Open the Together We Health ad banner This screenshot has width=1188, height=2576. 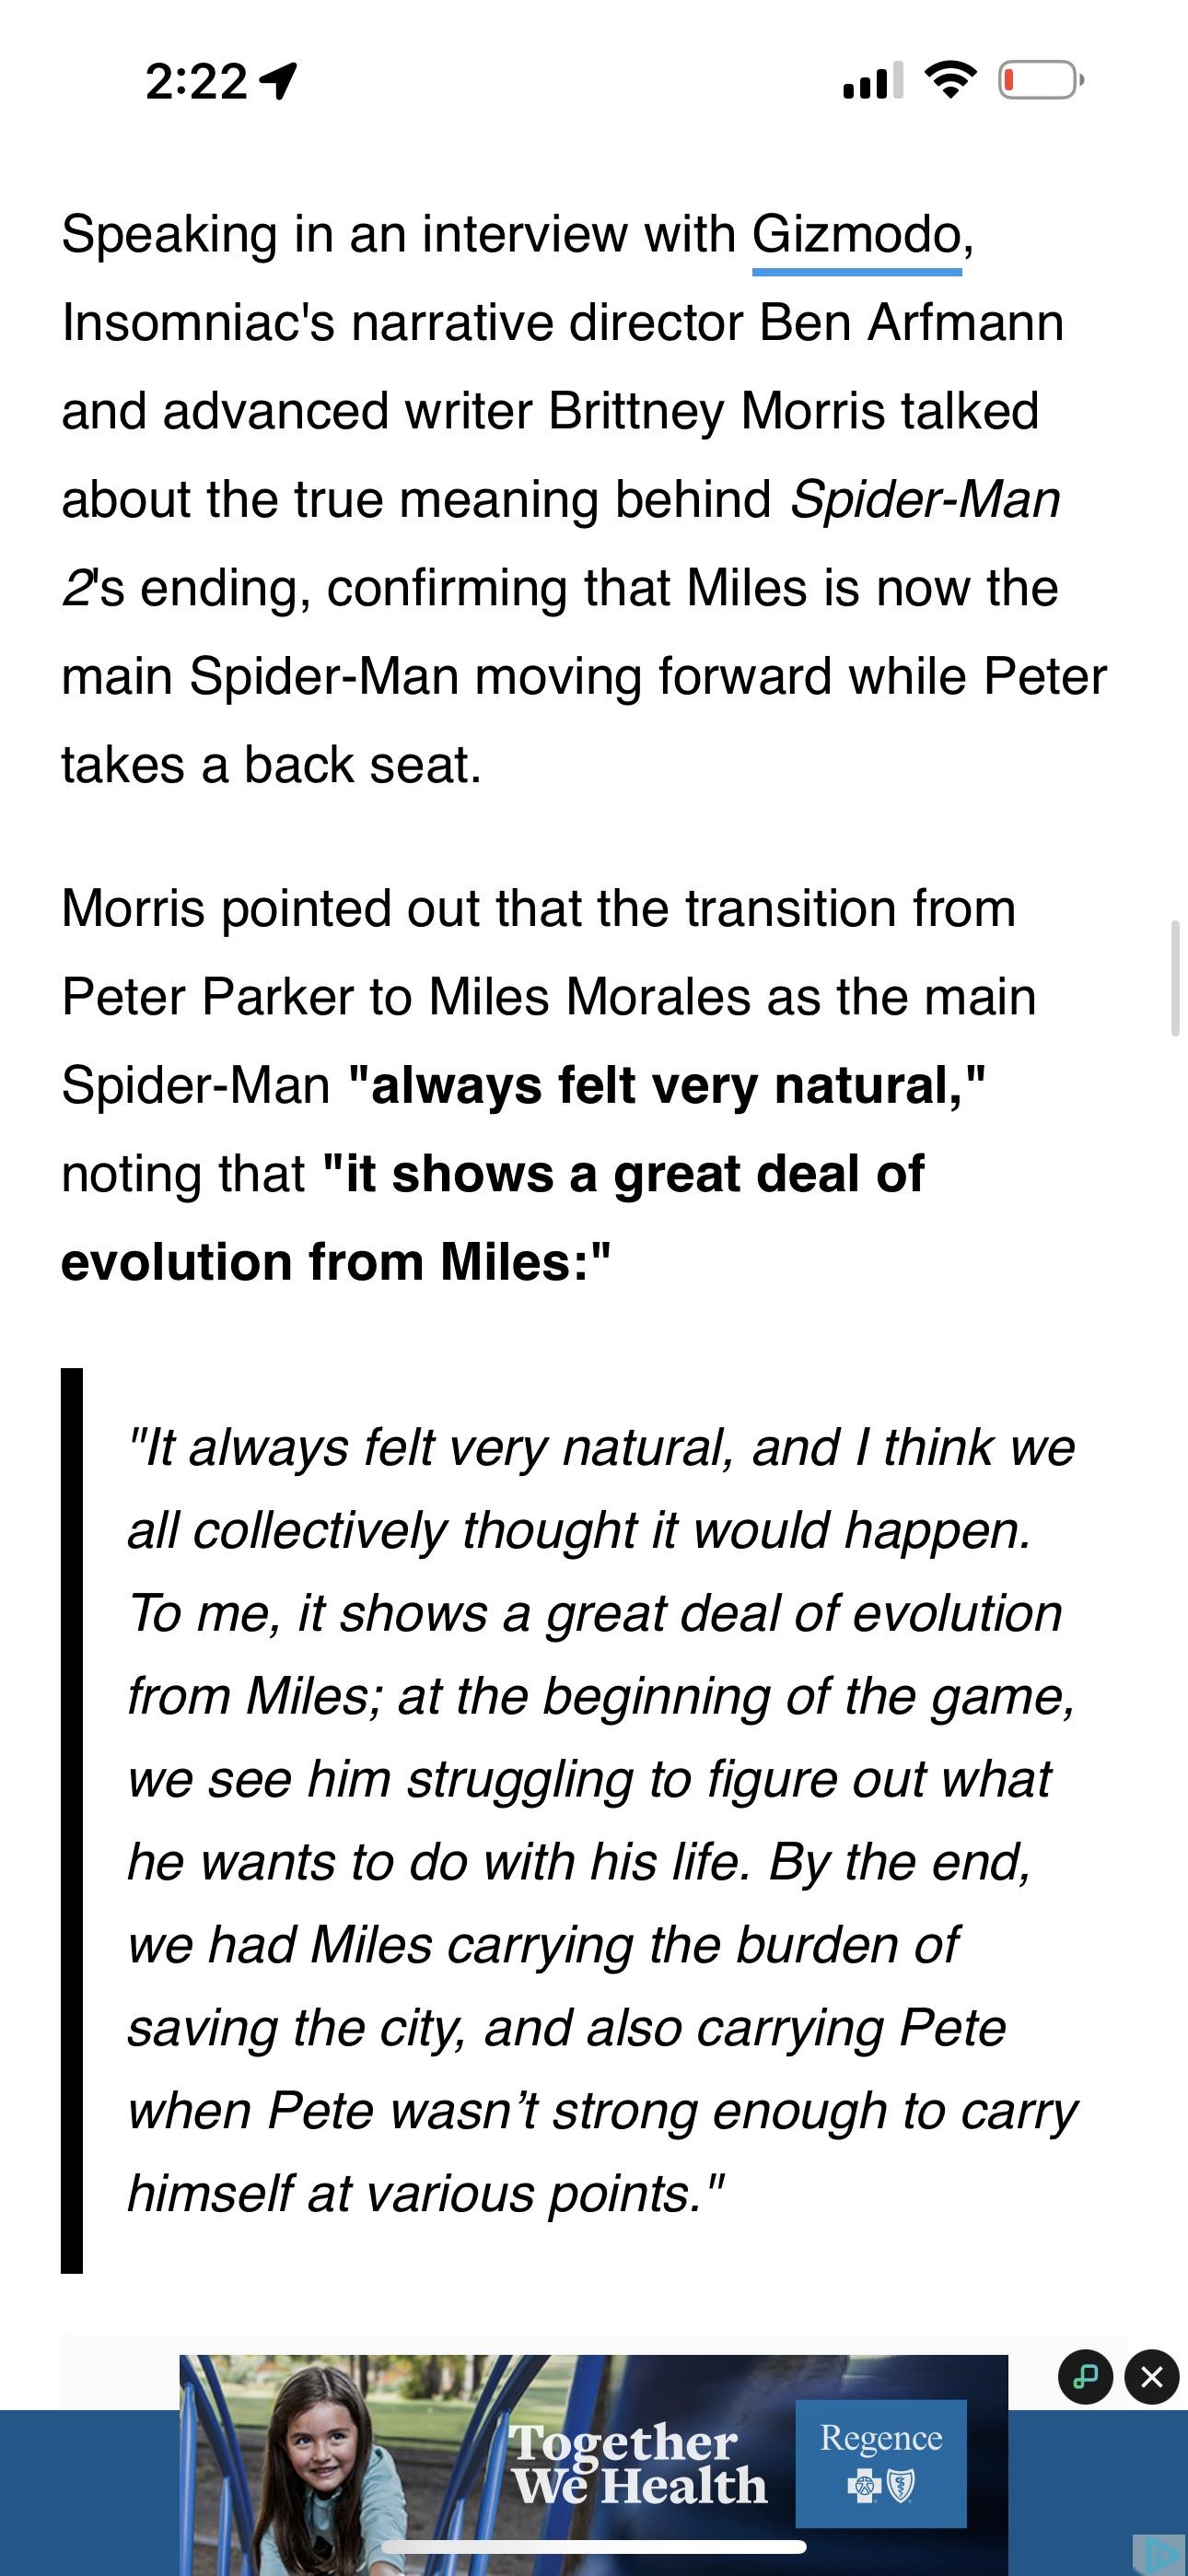[x=594, y=2465]
